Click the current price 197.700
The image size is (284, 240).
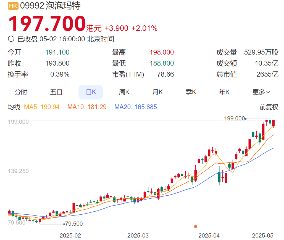47,24
